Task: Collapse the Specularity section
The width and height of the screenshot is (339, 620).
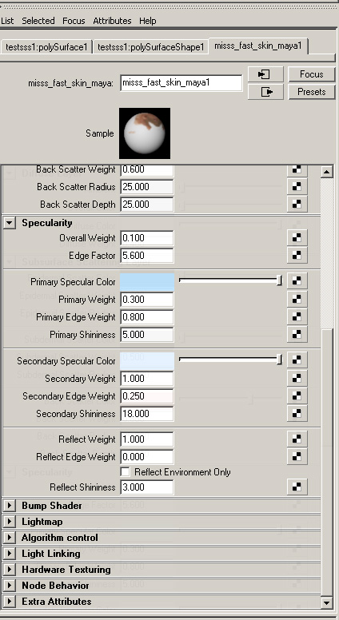Action: pos(10,223)
